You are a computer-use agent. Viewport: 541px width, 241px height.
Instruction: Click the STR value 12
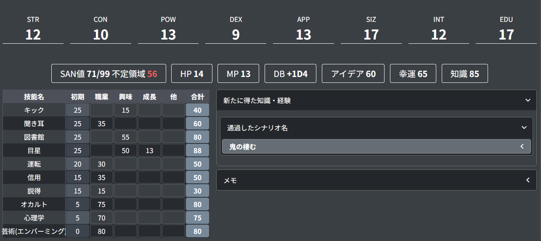coord(33,34)
